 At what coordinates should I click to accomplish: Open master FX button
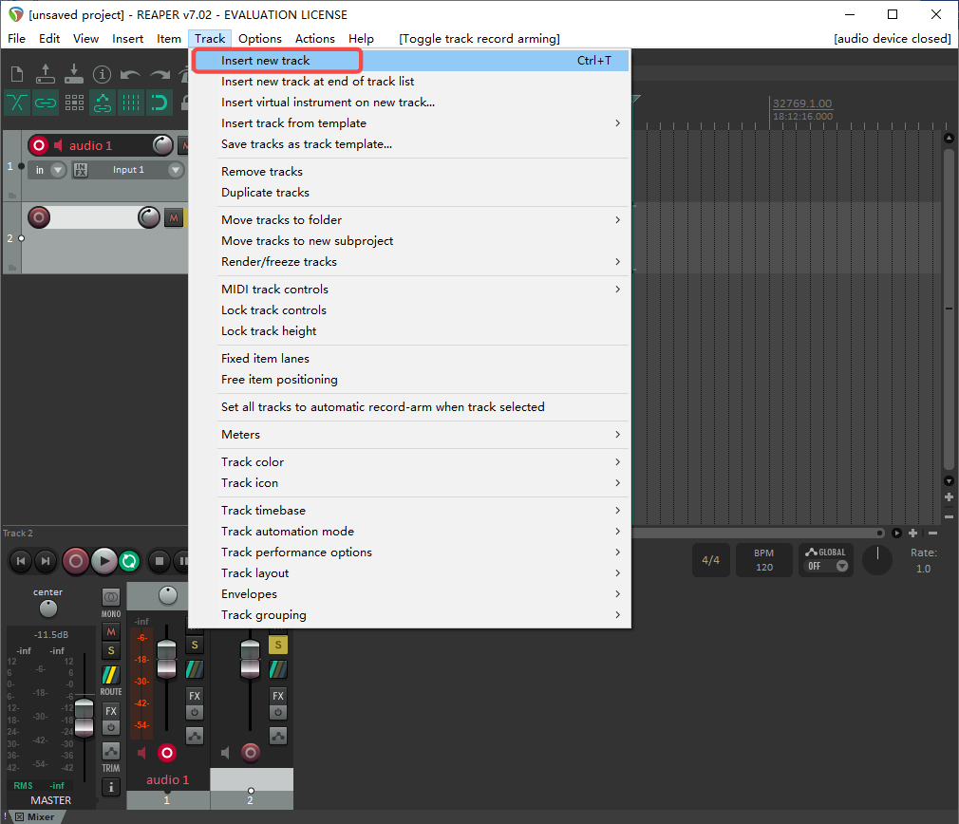point(111,711)
